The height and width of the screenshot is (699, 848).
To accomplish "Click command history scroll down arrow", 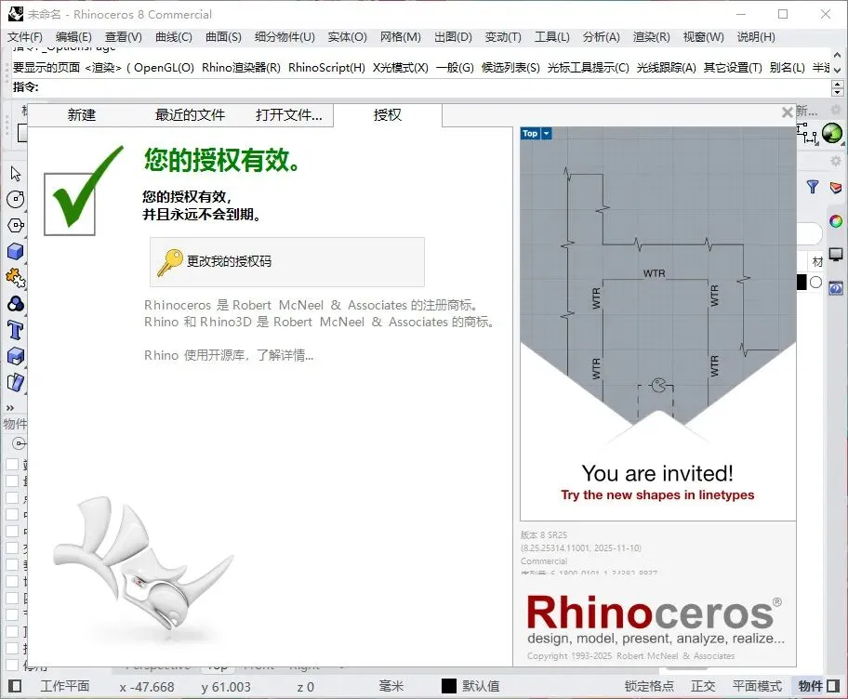I will (x=837, y=71).
